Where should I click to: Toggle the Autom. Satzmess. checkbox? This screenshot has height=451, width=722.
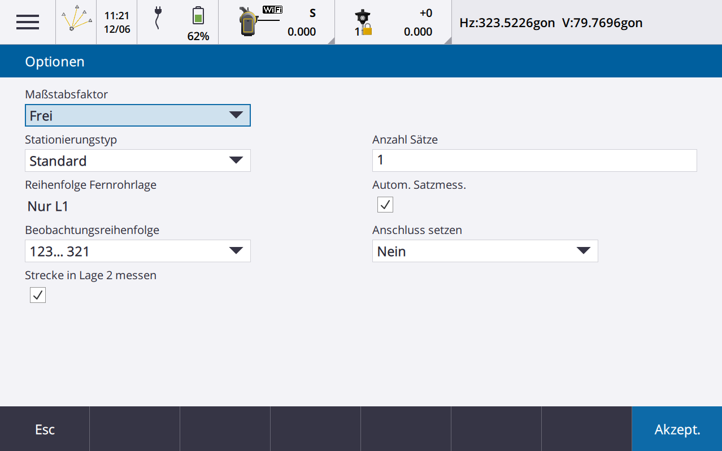point(385,205)
